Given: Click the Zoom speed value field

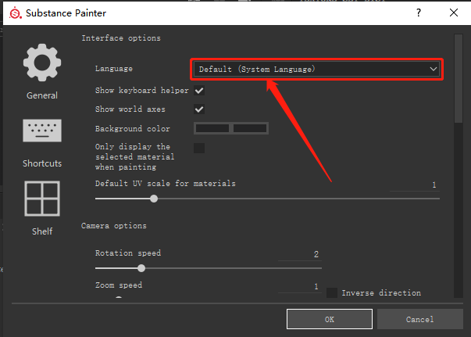Looking at the screenshot, I should (300, 286).
